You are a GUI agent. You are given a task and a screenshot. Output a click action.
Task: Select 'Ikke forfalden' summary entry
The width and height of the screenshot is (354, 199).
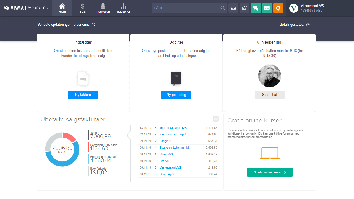[x=99, y=171]
